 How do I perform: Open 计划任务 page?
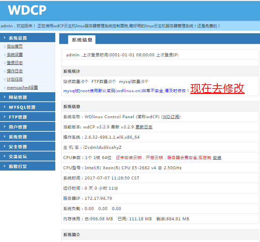[x=15, y=79]
